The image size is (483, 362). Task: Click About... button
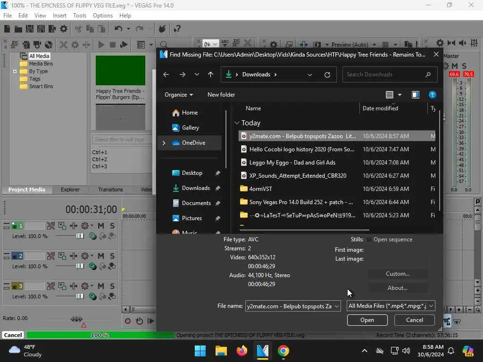[x=398, y=288]
